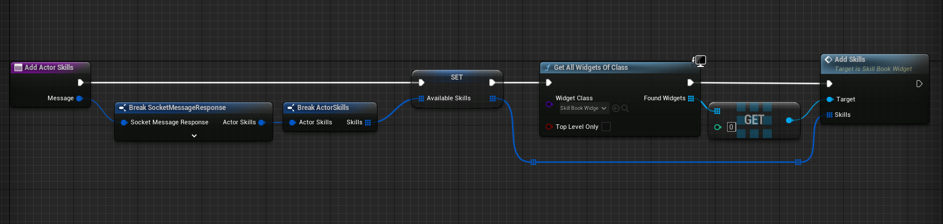Click 'Target is Skill Book Widget' subtitle
Viewport: 943px width, 224px height.
(873, 69)
